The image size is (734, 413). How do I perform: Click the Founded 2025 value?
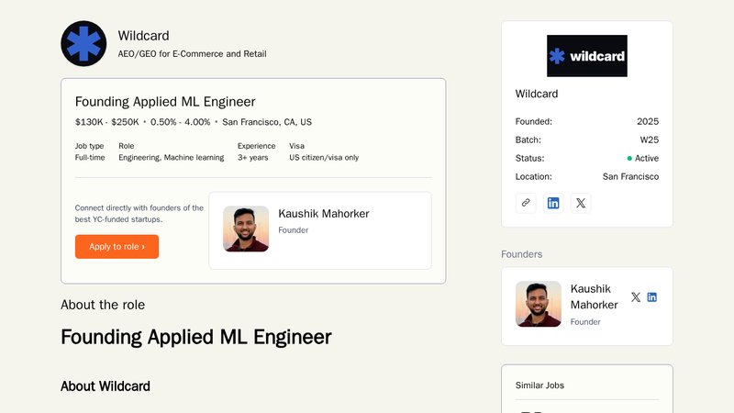tap(648, 121)
